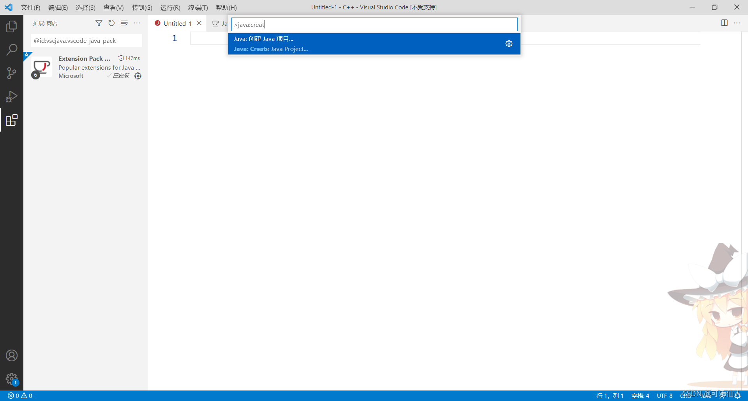Minimize the VS Code window
Image resolution: width=748 pixels, height=401 pixels.
pos(692,7)
